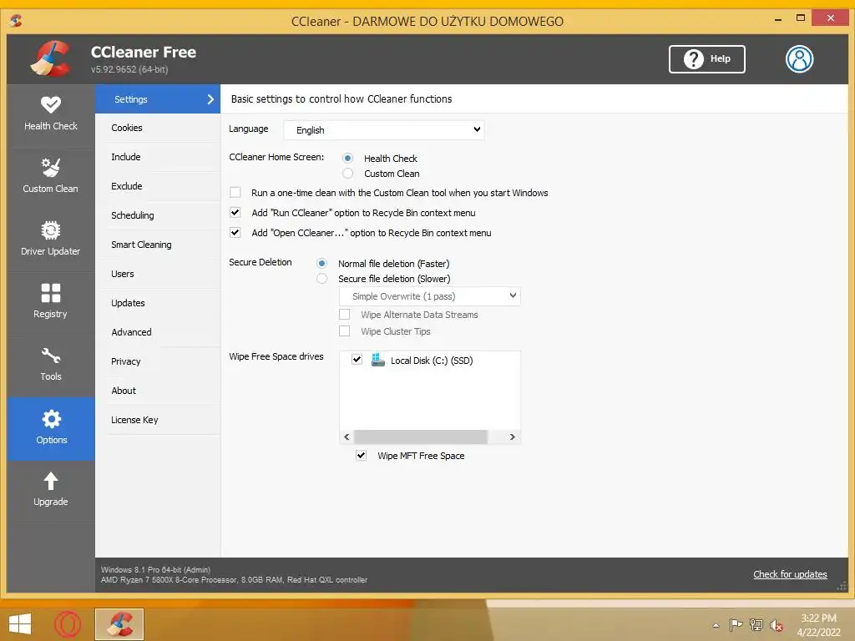Screen dimensions: 855x641
Task: Open the user account profile icon
Action: [x=799, y=59]
